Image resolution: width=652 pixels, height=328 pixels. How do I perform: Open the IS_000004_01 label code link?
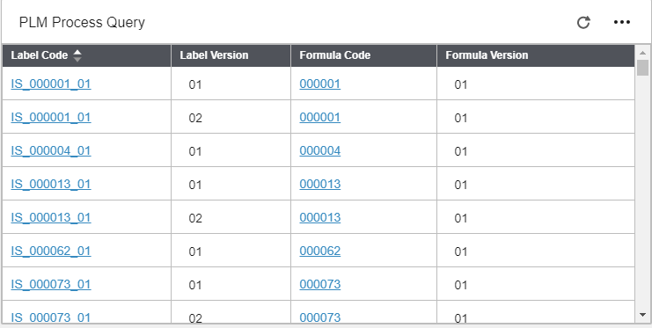[51, 150]
